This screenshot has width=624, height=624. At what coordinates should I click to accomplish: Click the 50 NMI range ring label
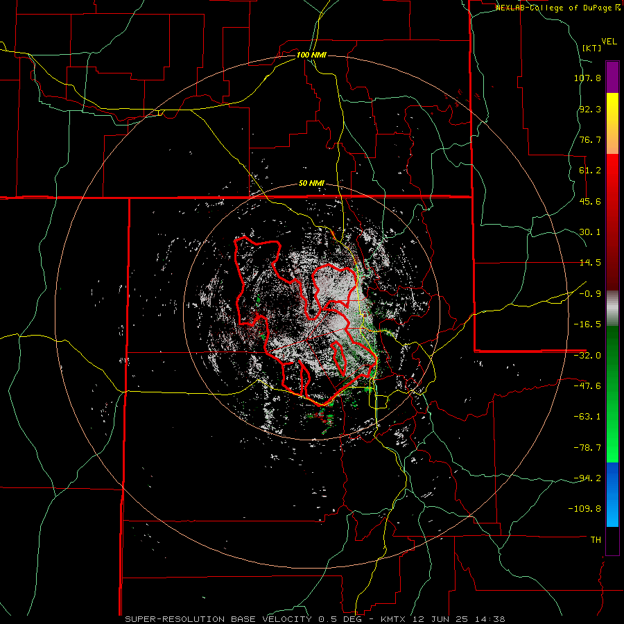[311, 184]
